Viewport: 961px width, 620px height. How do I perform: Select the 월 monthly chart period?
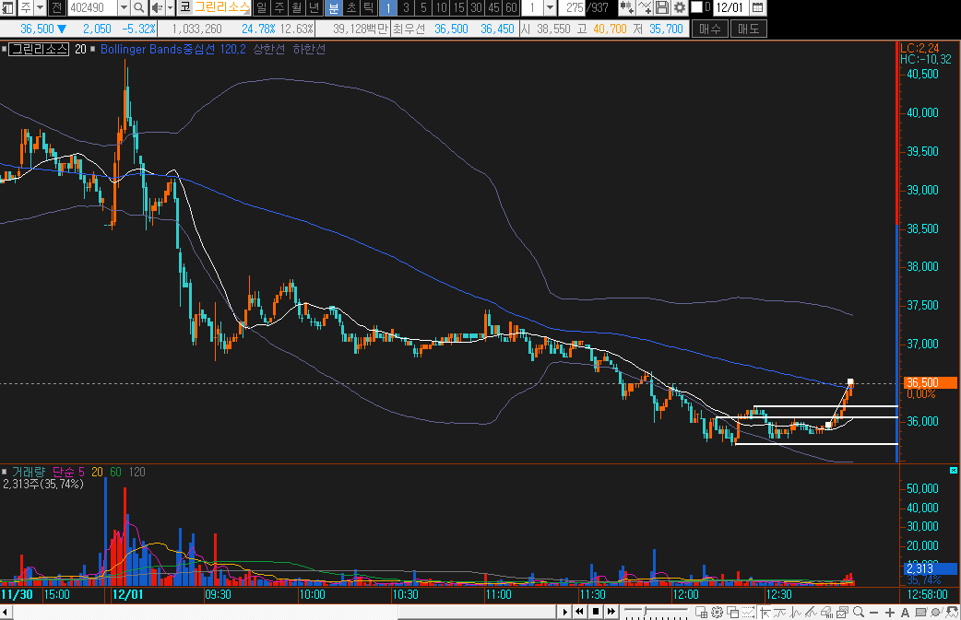tap(297, 7)
